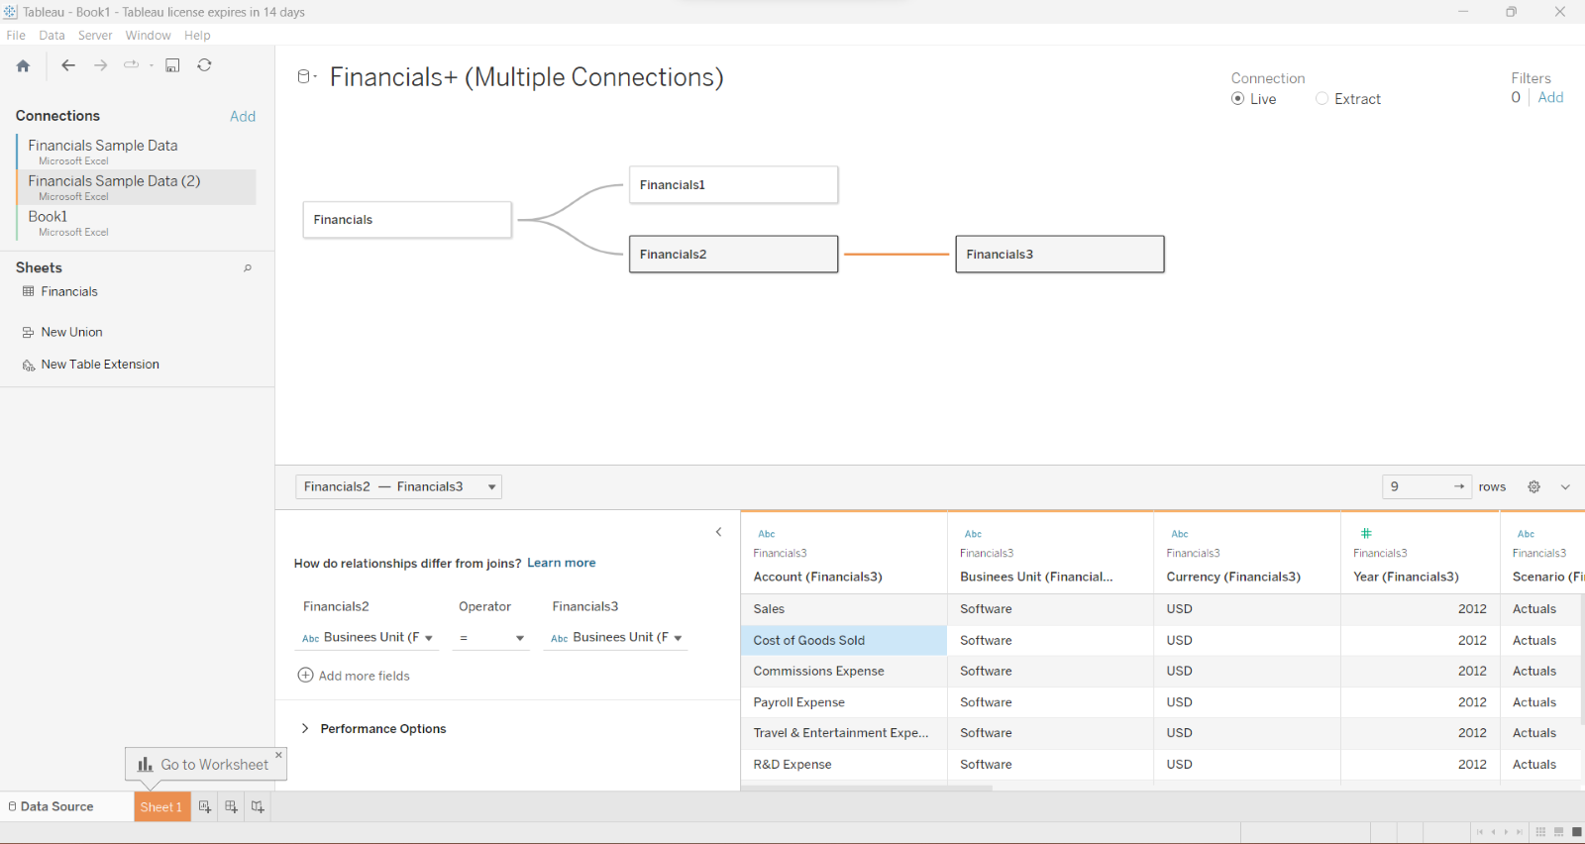
Task: Click the rows count input field
Action: [1419, 486]
